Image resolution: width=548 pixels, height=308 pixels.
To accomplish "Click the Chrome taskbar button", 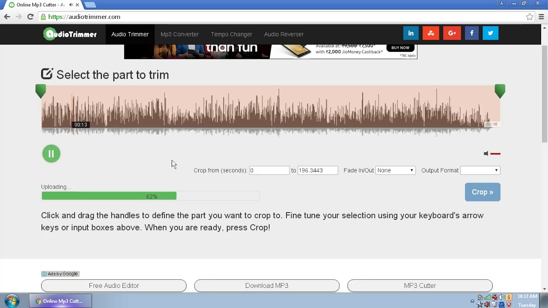I will [60, 301].
